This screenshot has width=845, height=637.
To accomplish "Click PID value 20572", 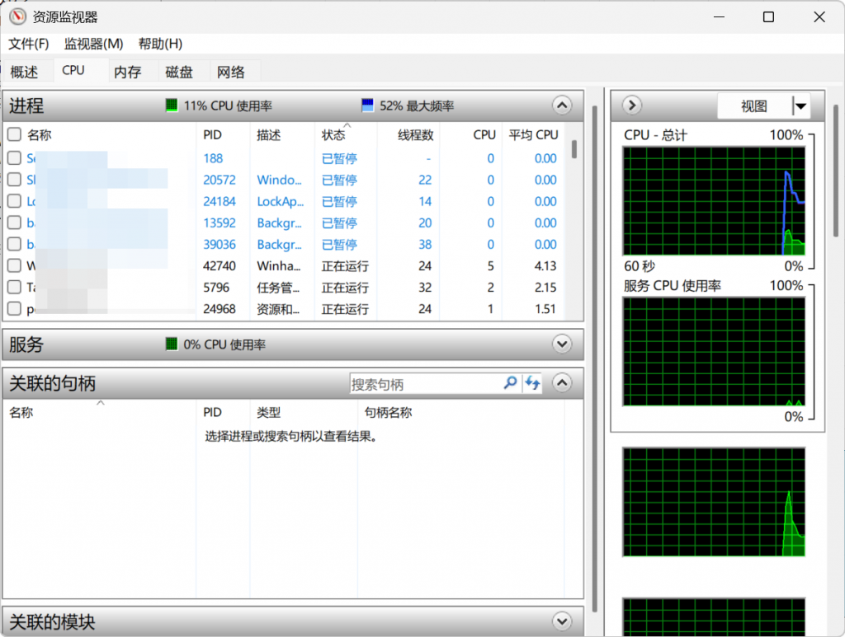I will [x=220, y=180].
